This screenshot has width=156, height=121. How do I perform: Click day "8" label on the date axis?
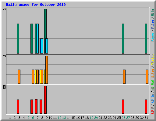pyautogui.click(x=42, y=118)
